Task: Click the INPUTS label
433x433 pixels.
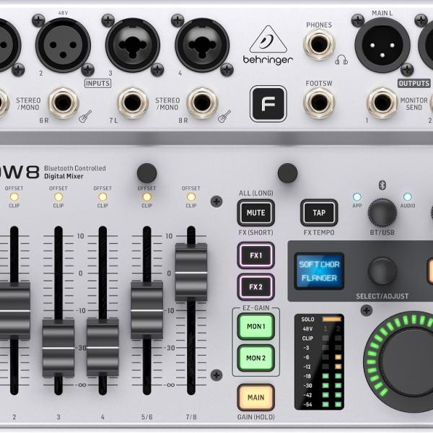Action: 97,84
